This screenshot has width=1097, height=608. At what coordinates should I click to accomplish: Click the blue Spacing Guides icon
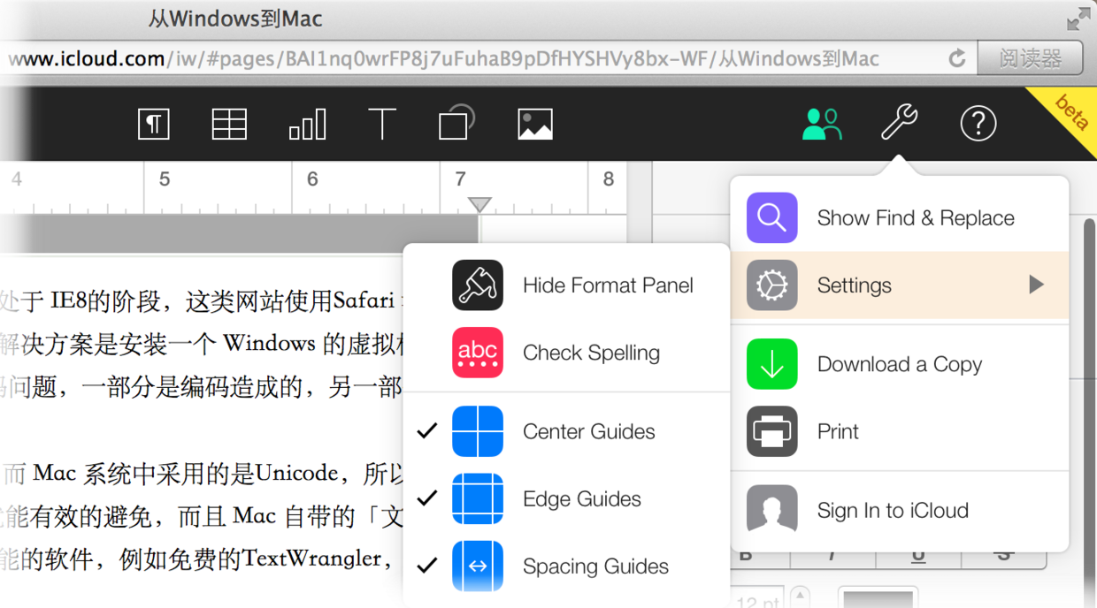point(478,566)
